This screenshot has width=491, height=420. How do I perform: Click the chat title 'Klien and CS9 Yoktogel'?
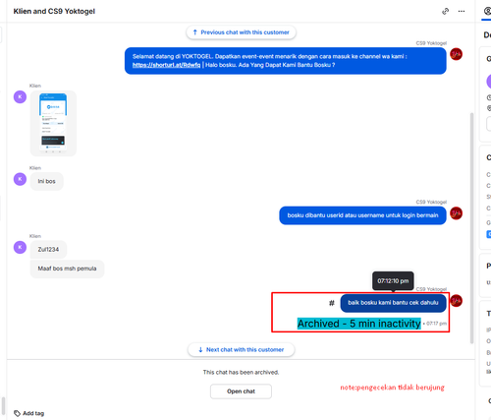(x=54, y=11)
